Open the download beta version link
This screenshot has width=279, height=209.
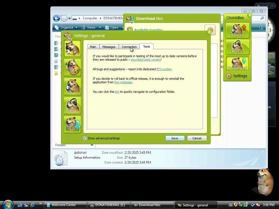[146, 60]
